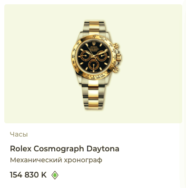
Task: Click the left subdial on the watch
Action: [x=85, y=56]
